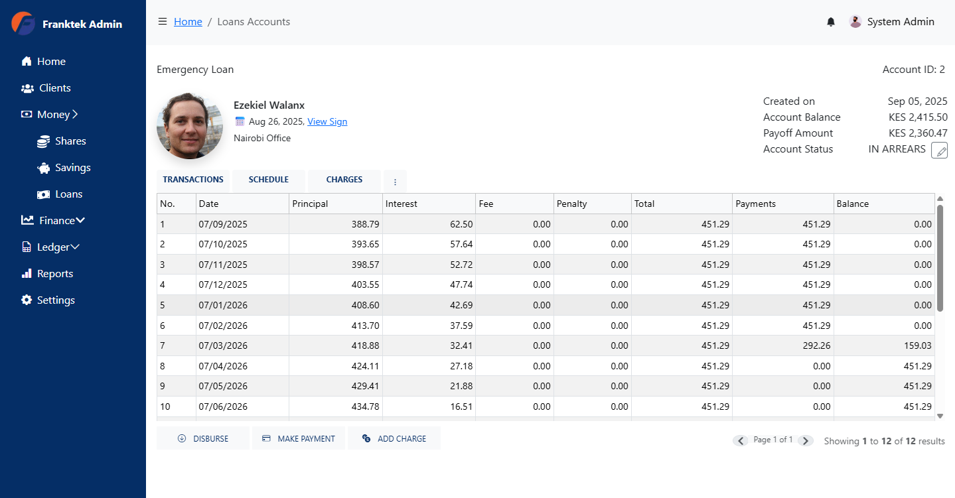Click the hamburger menu icon
The width and height of the screenshot is (955, 498).
click(163, 21)
